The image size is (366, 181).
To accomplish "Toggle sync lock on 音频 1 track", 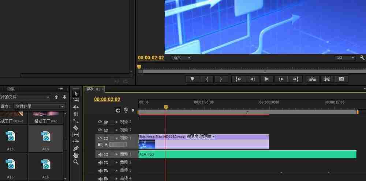I will coord(106,154).
